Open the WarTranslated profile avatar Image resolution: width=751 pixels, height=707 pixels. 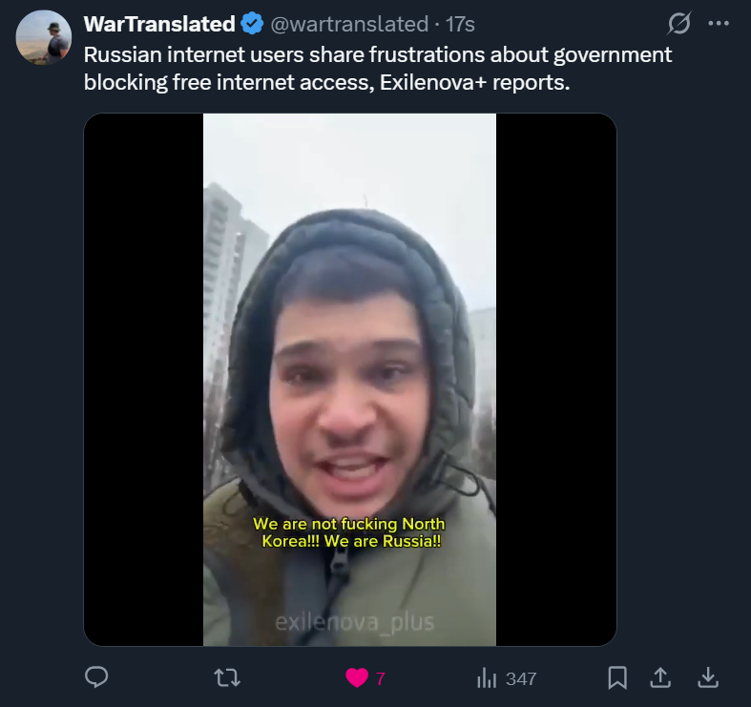(x=44, y=37)
